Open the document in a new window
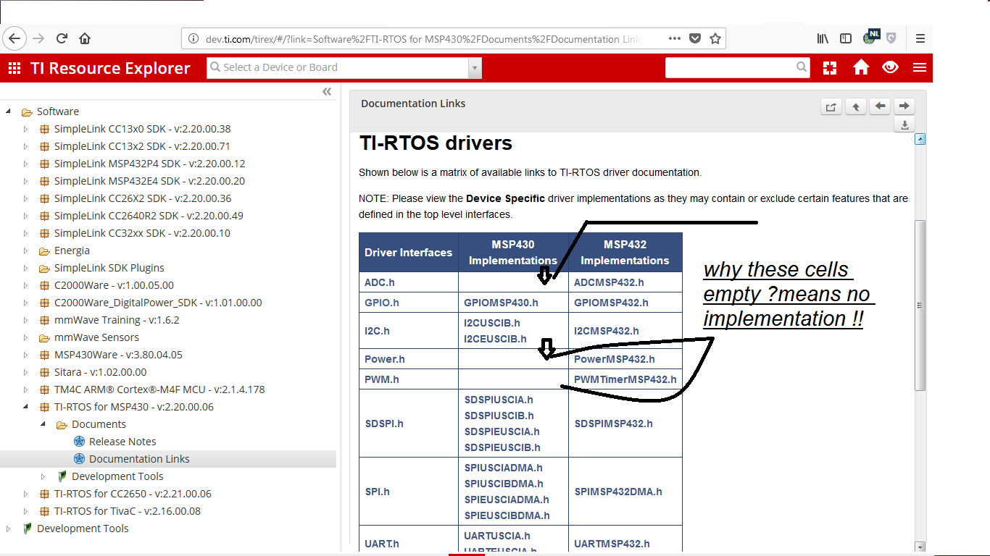This screenshot has height=556, width=990. pyautogui.click(x=831, y=106)
